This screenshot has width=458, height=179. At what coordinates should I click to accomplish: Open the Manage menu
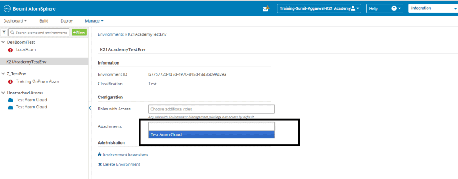coord(94,21)
